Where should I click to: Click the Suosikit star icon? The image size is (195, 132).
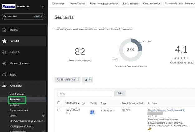4,41
